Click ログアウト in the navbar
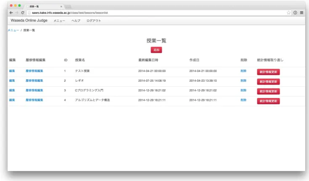The image size is (309, 181). 94,21
